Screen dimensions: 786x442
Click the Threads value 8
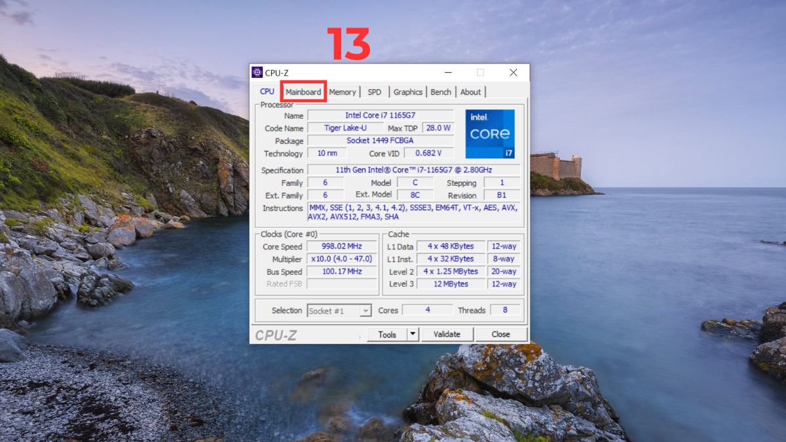tap(504, 310)
